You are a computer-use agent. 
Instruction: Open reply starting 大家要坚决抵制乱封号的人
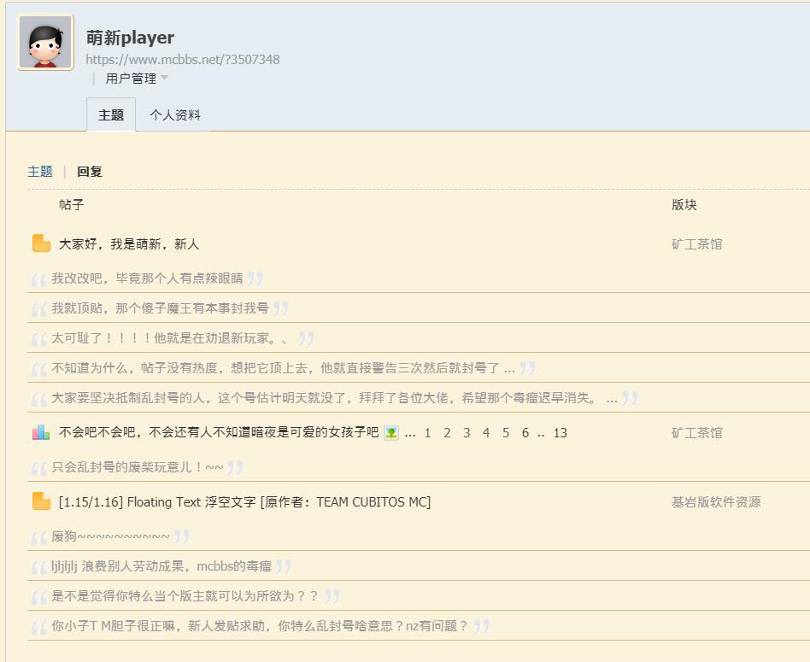[334, 398]
